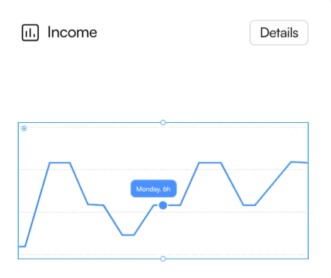Viewport: 331px width, 278px height.
Task: Click the line's starting flat segment at the left edge
Action: tap(22, 246)
